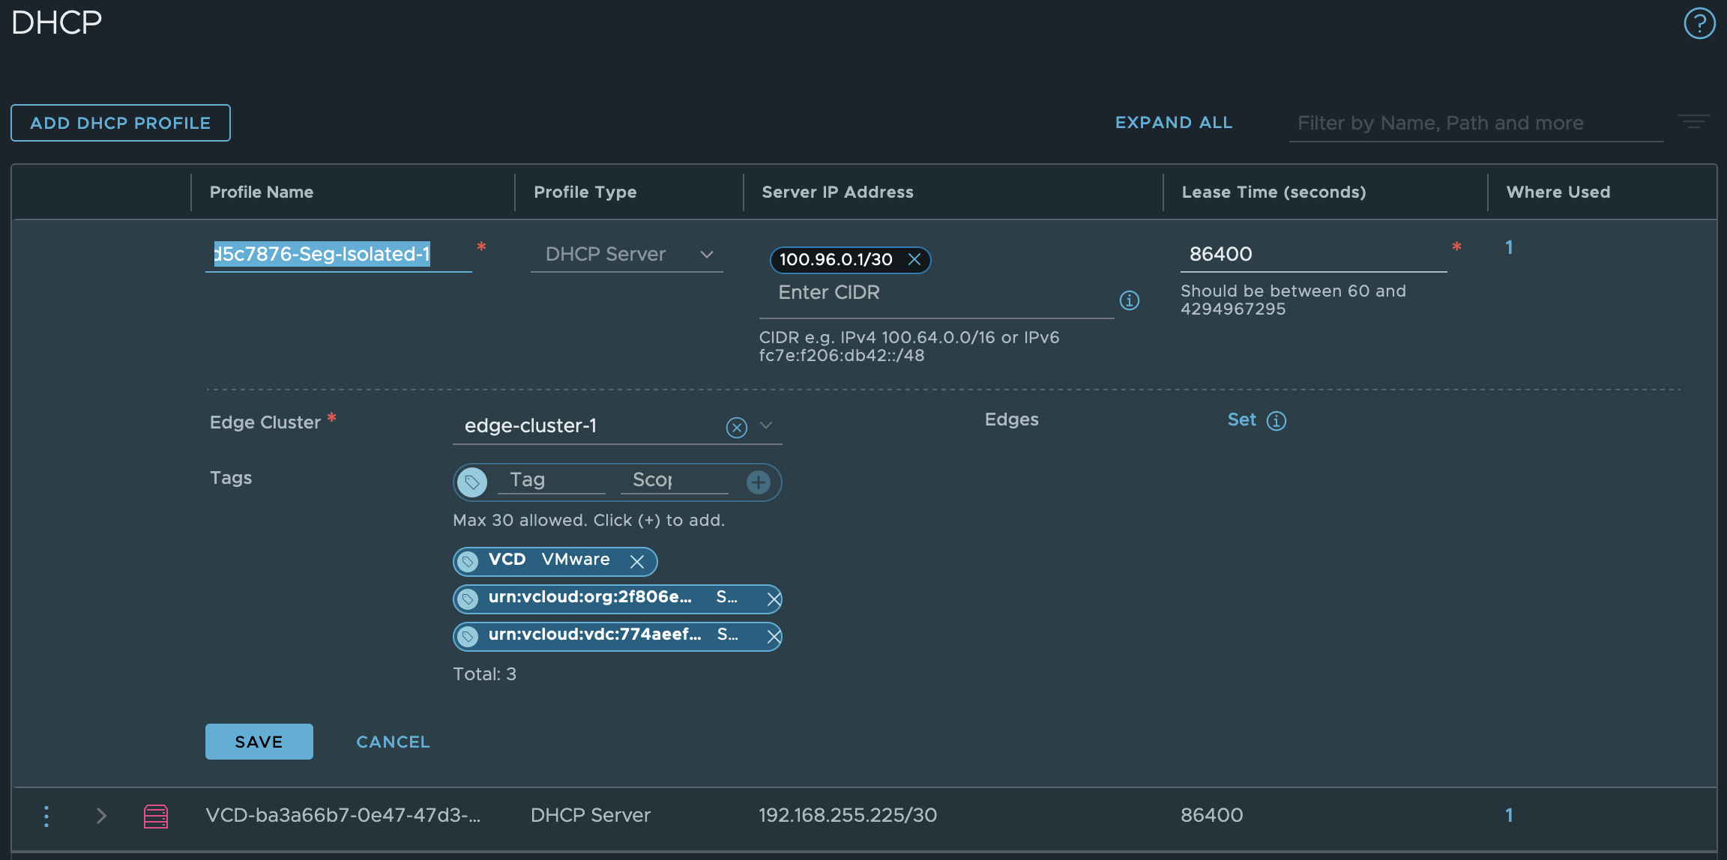Remove the urn:vcloud:vdc tag
Screen dimensions: 1727x860
(774, 636)
